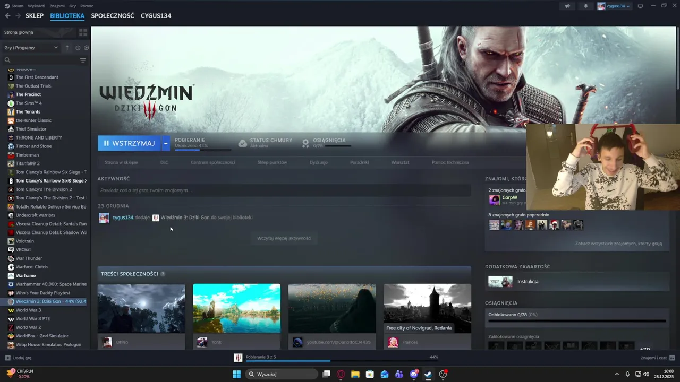The image size is (680, 382).
Task: Open the Centrum społeczności link
Action: [212, 162]
